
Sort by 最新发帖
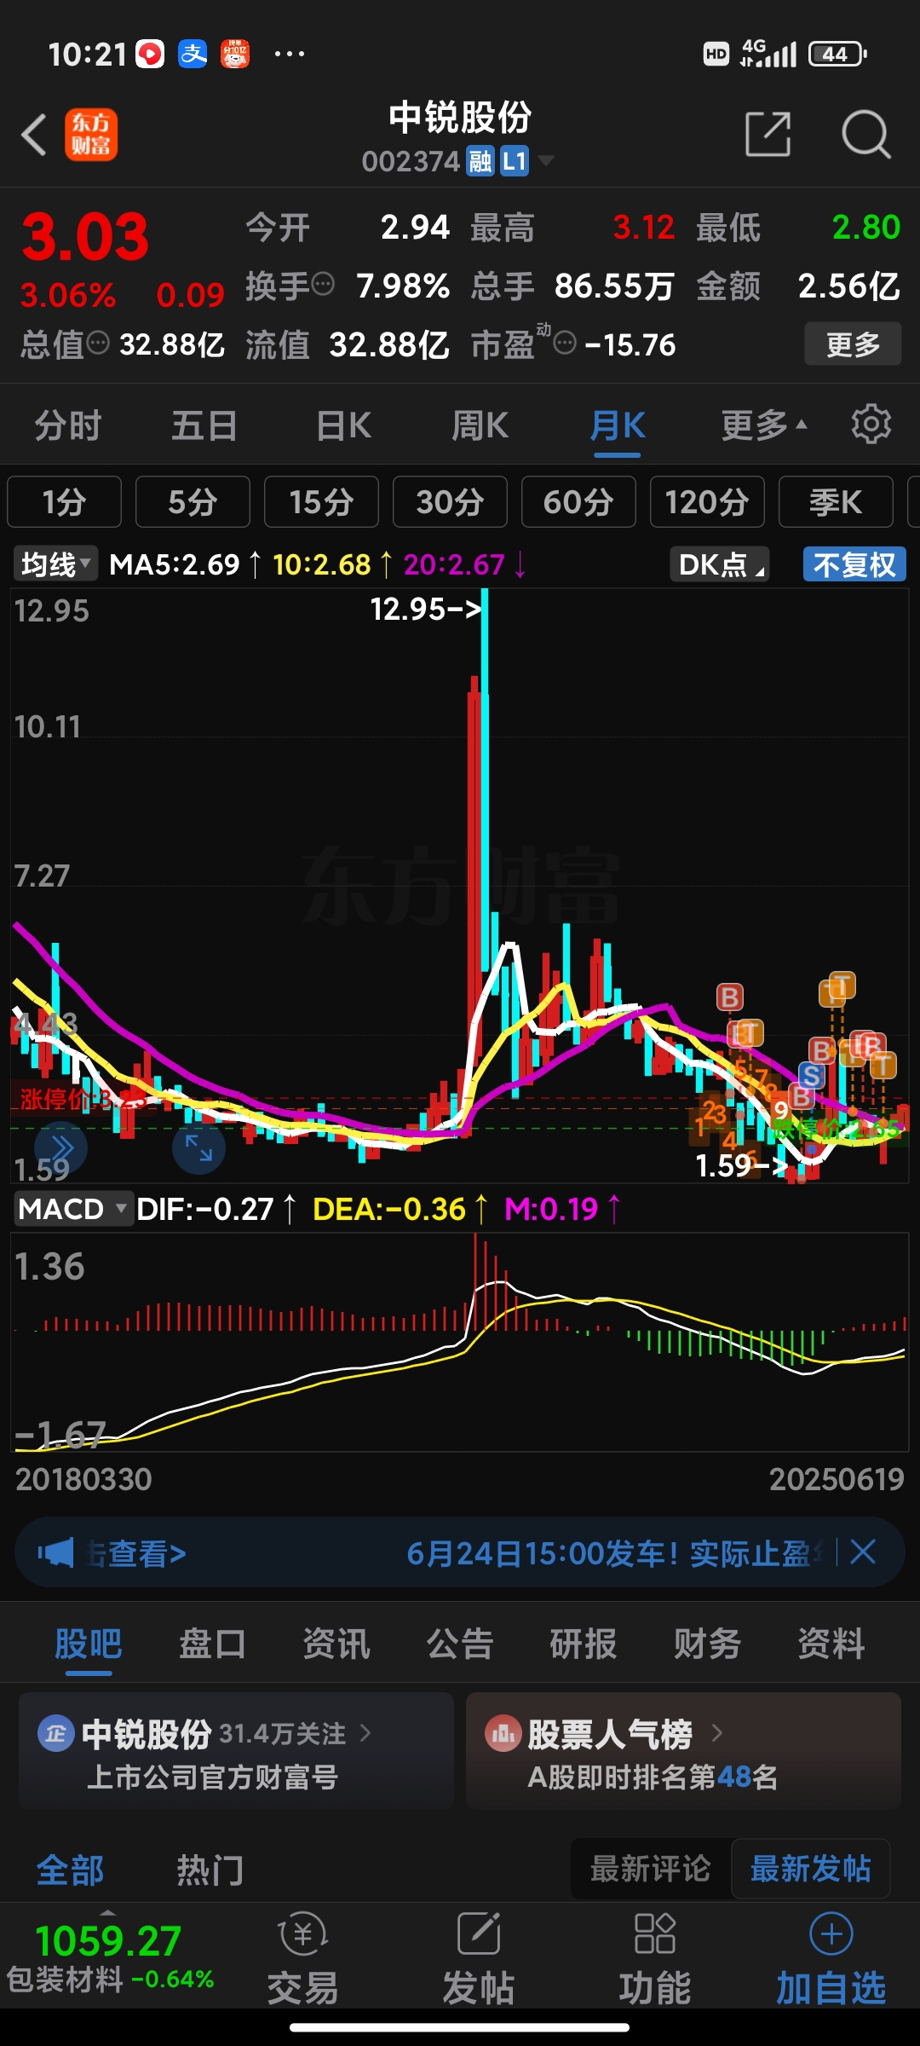(x=810, y=1868)
